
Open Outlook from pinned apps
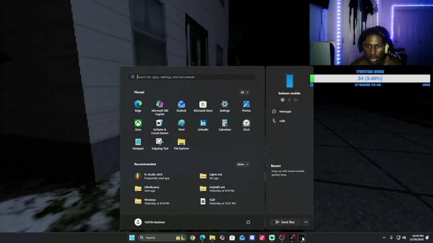[181, 106]
